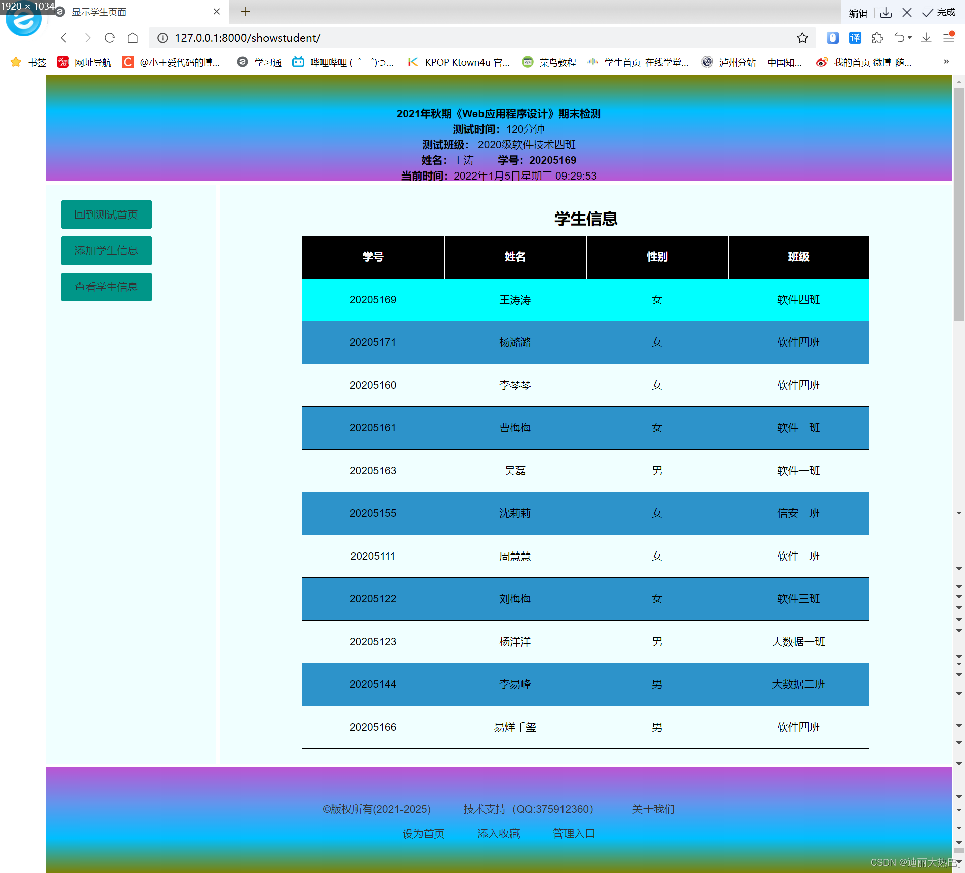Open the 书签 bookmarks folder
The height and width of the screenshot is (873, 965).
pos(28,62)
